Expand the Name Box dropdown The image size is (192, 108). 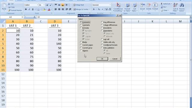pos(22,17)
